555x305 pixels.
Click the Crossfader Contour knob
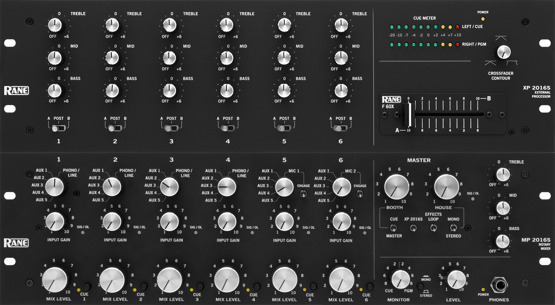click(x=504, y=52)
